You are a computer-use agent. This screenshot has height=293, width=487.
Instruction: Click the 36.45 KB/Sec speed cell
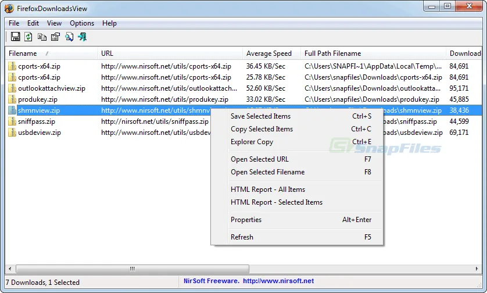tap(266, 66)
